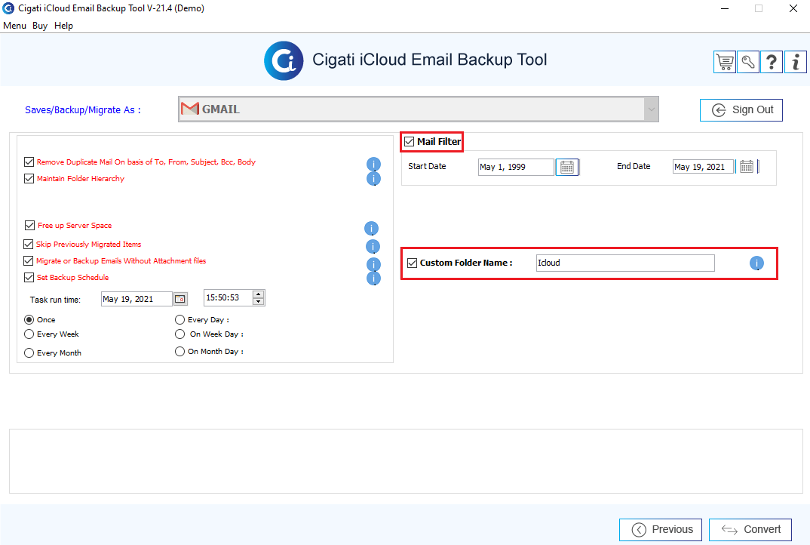Open the Menu menu

click(14, 26)
